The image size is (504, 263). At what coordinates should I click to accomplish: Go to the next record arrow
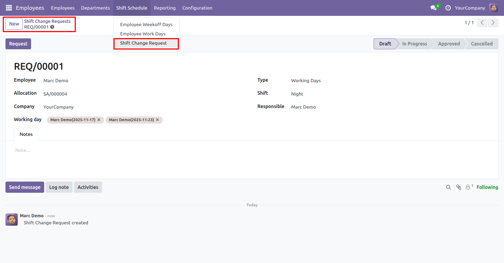(x=493, y=23)
